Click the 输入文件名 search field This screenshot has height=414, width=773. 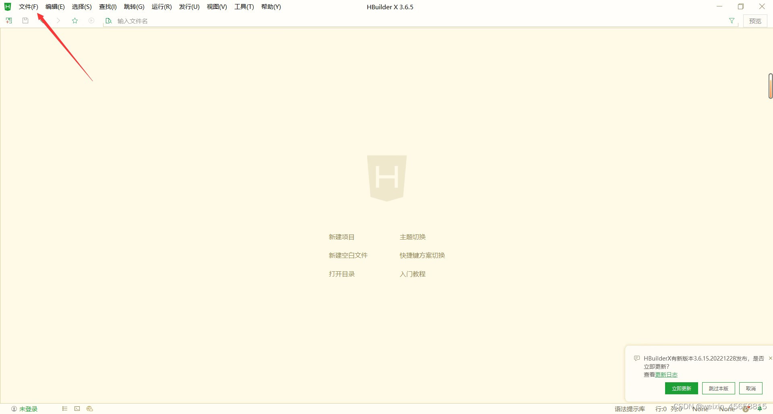(421, 21)
